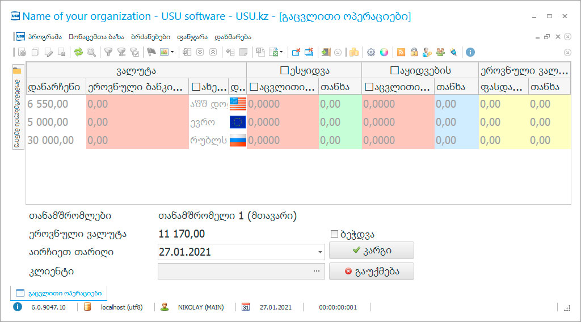Image resolution: width=581 pixels, height=322 pixels.
Task: Click the გაუქმება cancel button
Action: (x=371, y=272)
